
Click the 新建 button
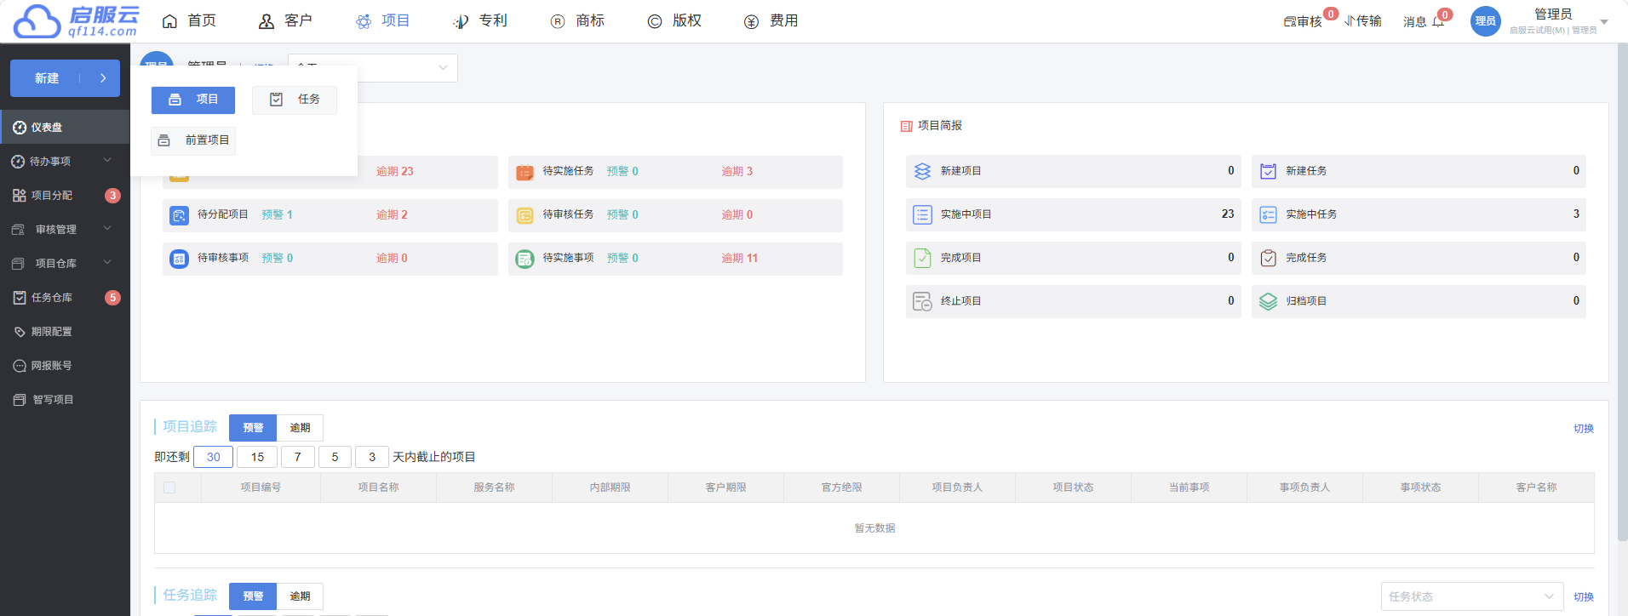tap(65, 78)
